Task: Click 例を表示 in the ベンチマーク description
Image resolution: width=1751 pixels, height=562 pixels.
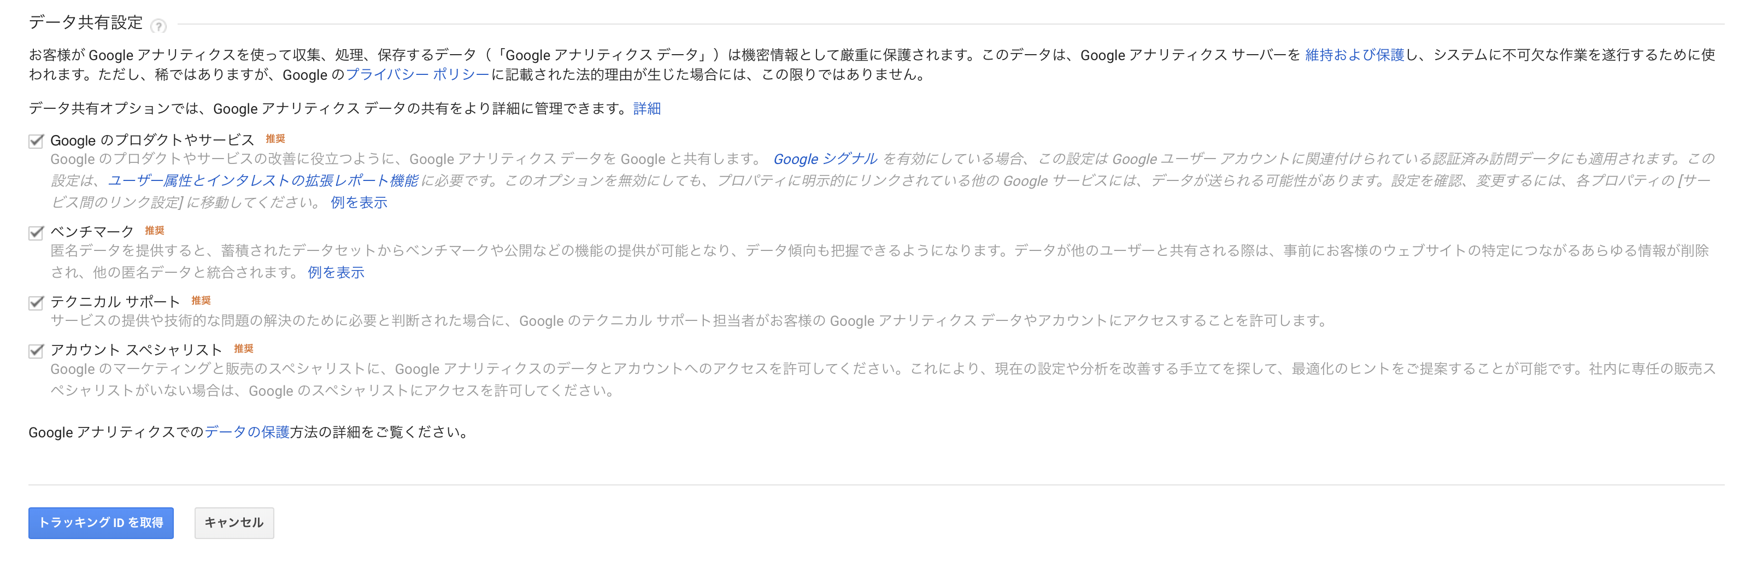Action: (336, 272)
